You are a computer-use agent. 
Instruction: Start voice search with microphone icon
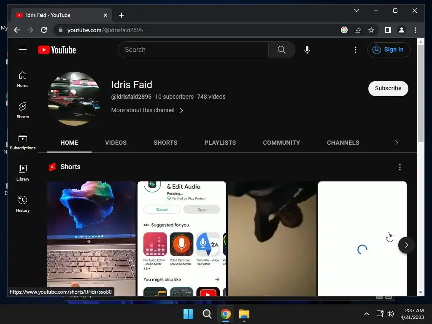click(x=307, y=50)
